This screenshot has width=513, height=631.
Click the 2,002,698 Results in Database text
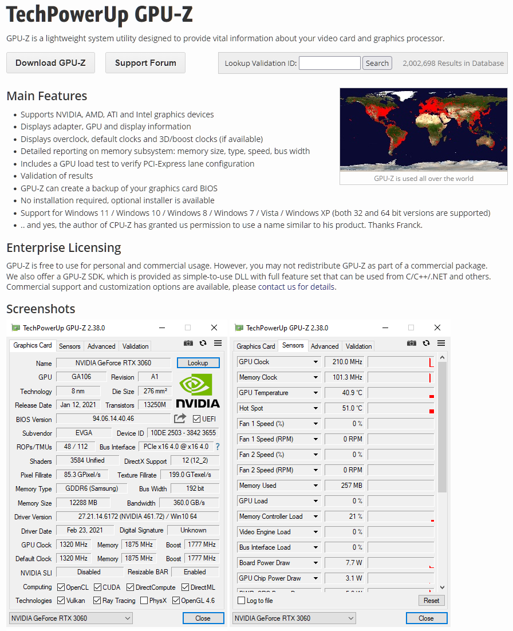[x=453, y=63]
